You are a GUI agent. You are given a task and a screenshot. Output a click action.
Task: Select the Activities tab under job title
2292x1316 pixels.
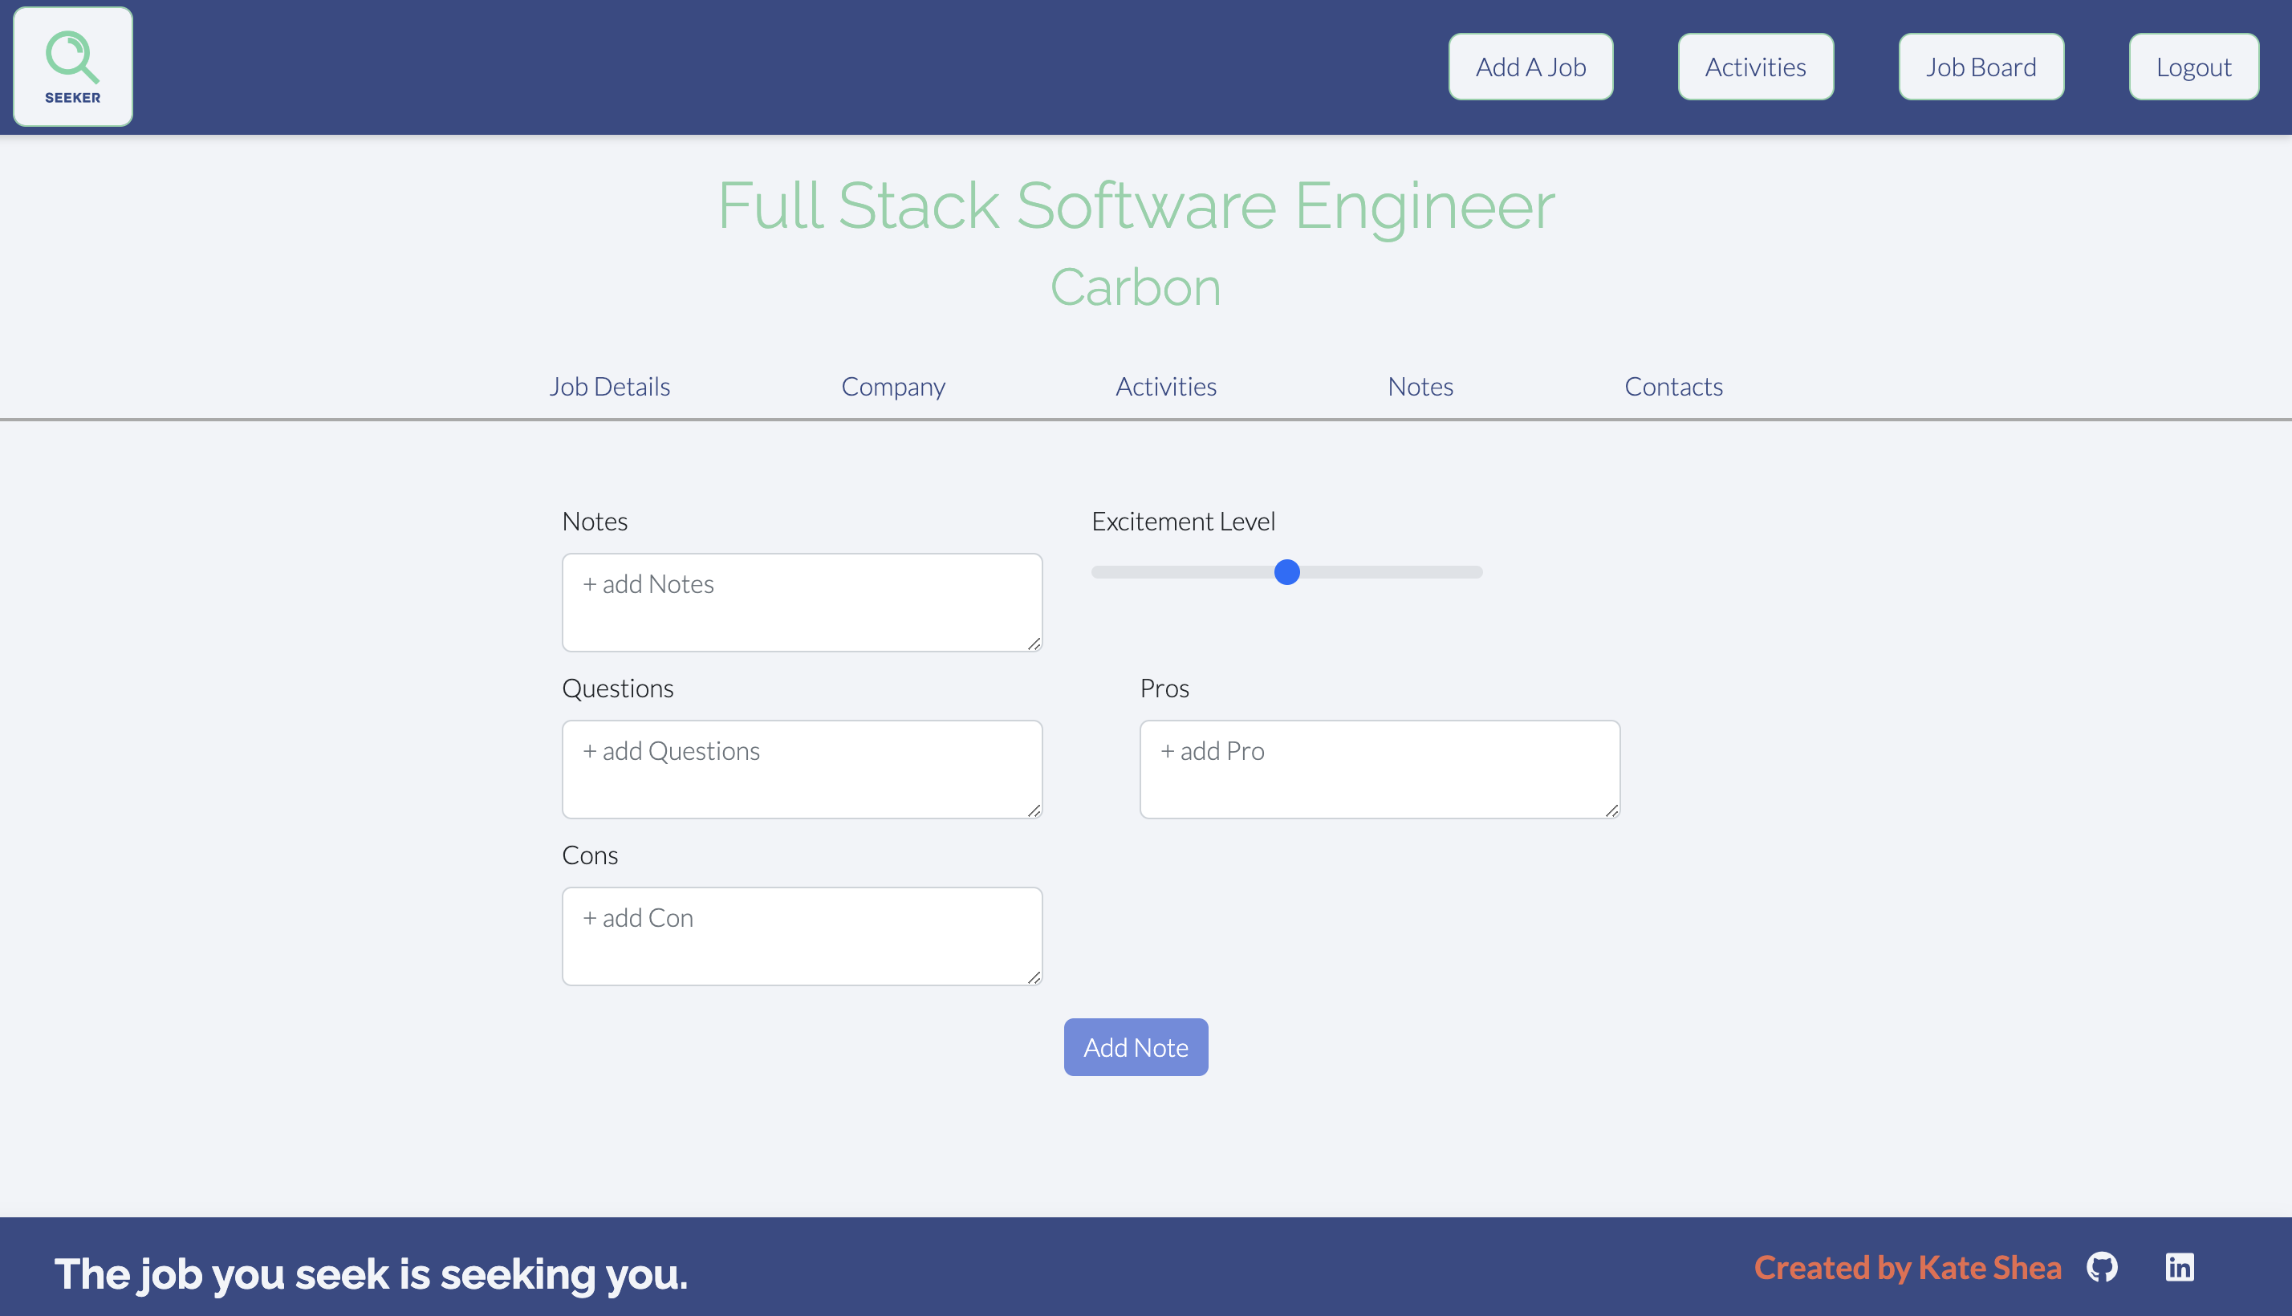[1166, 386]
